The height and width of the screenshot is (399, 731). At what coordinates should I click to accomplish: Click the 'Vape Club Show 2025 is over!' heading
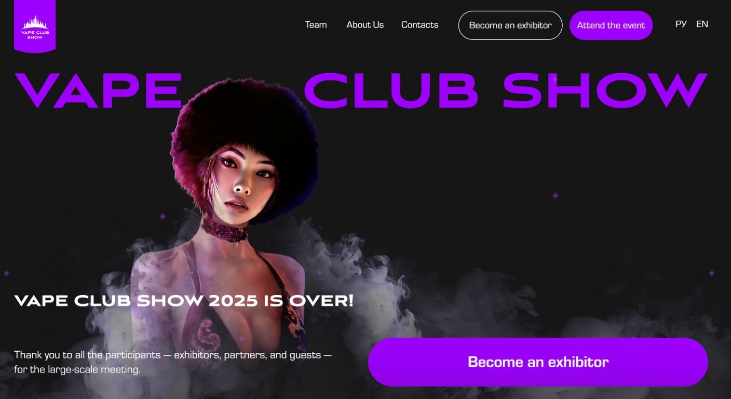[184, 300]
